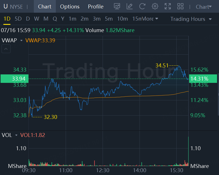Screen dimensions: 219x175
Task: Click the U ticker symbol label
Action: tap(5, 6)
